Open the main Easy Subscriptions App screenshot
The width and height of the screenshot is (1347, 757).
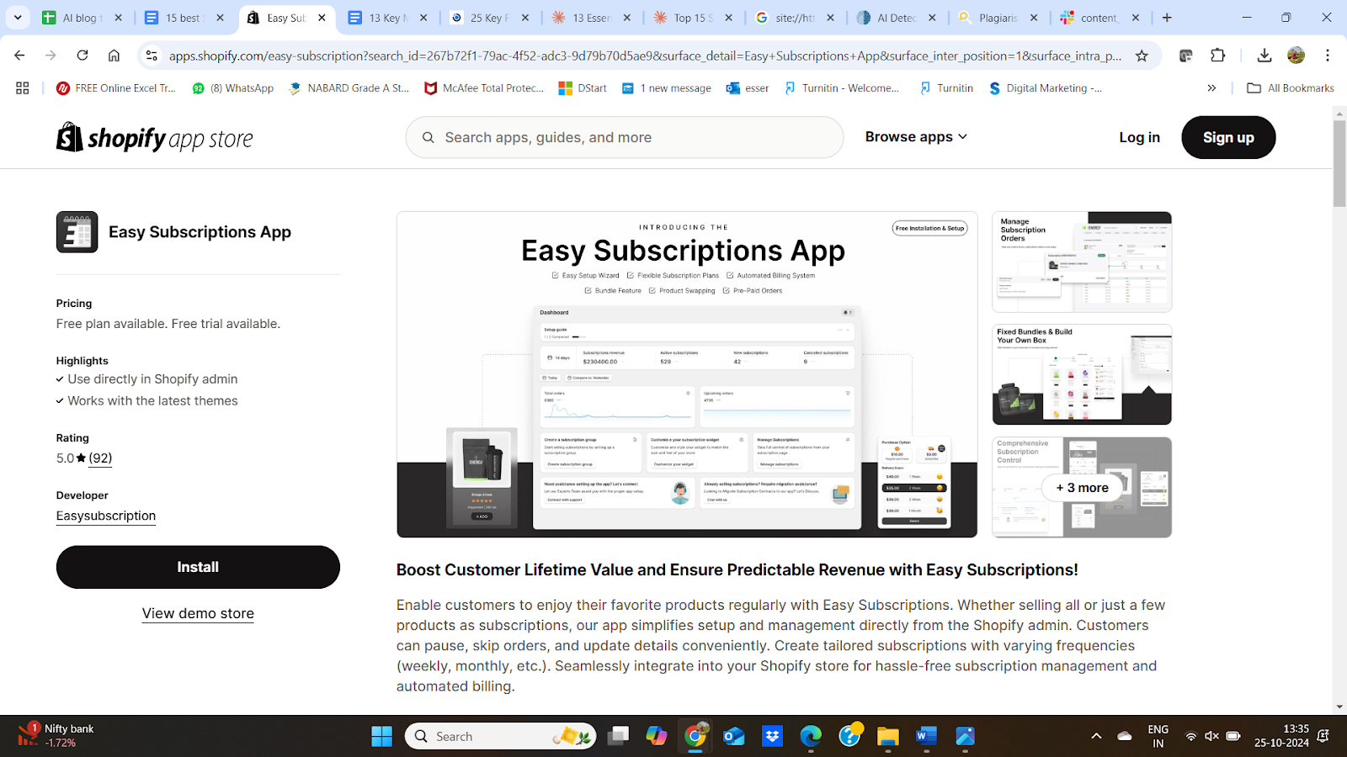687,374
